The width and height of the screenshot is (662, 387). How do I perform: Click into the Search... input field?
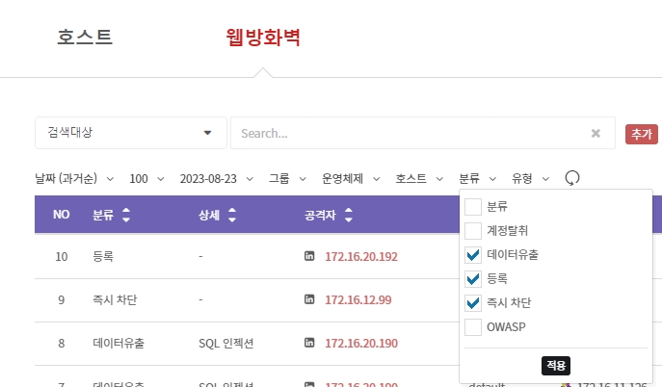coord(410,134)
